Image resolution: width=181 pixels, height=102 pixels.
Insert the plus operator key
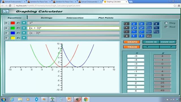126,36
